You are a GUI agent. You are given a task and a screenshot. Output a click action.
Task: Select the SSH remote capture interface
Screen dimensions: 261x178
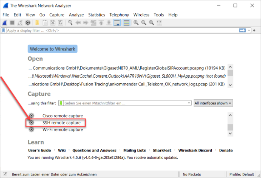tap(61, 123)
